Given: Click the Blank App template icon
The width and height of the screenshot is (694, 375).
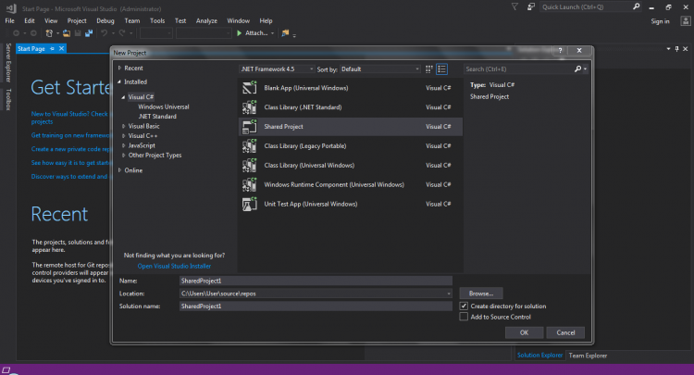Looking at the screenshot, I should coord(250,88).
